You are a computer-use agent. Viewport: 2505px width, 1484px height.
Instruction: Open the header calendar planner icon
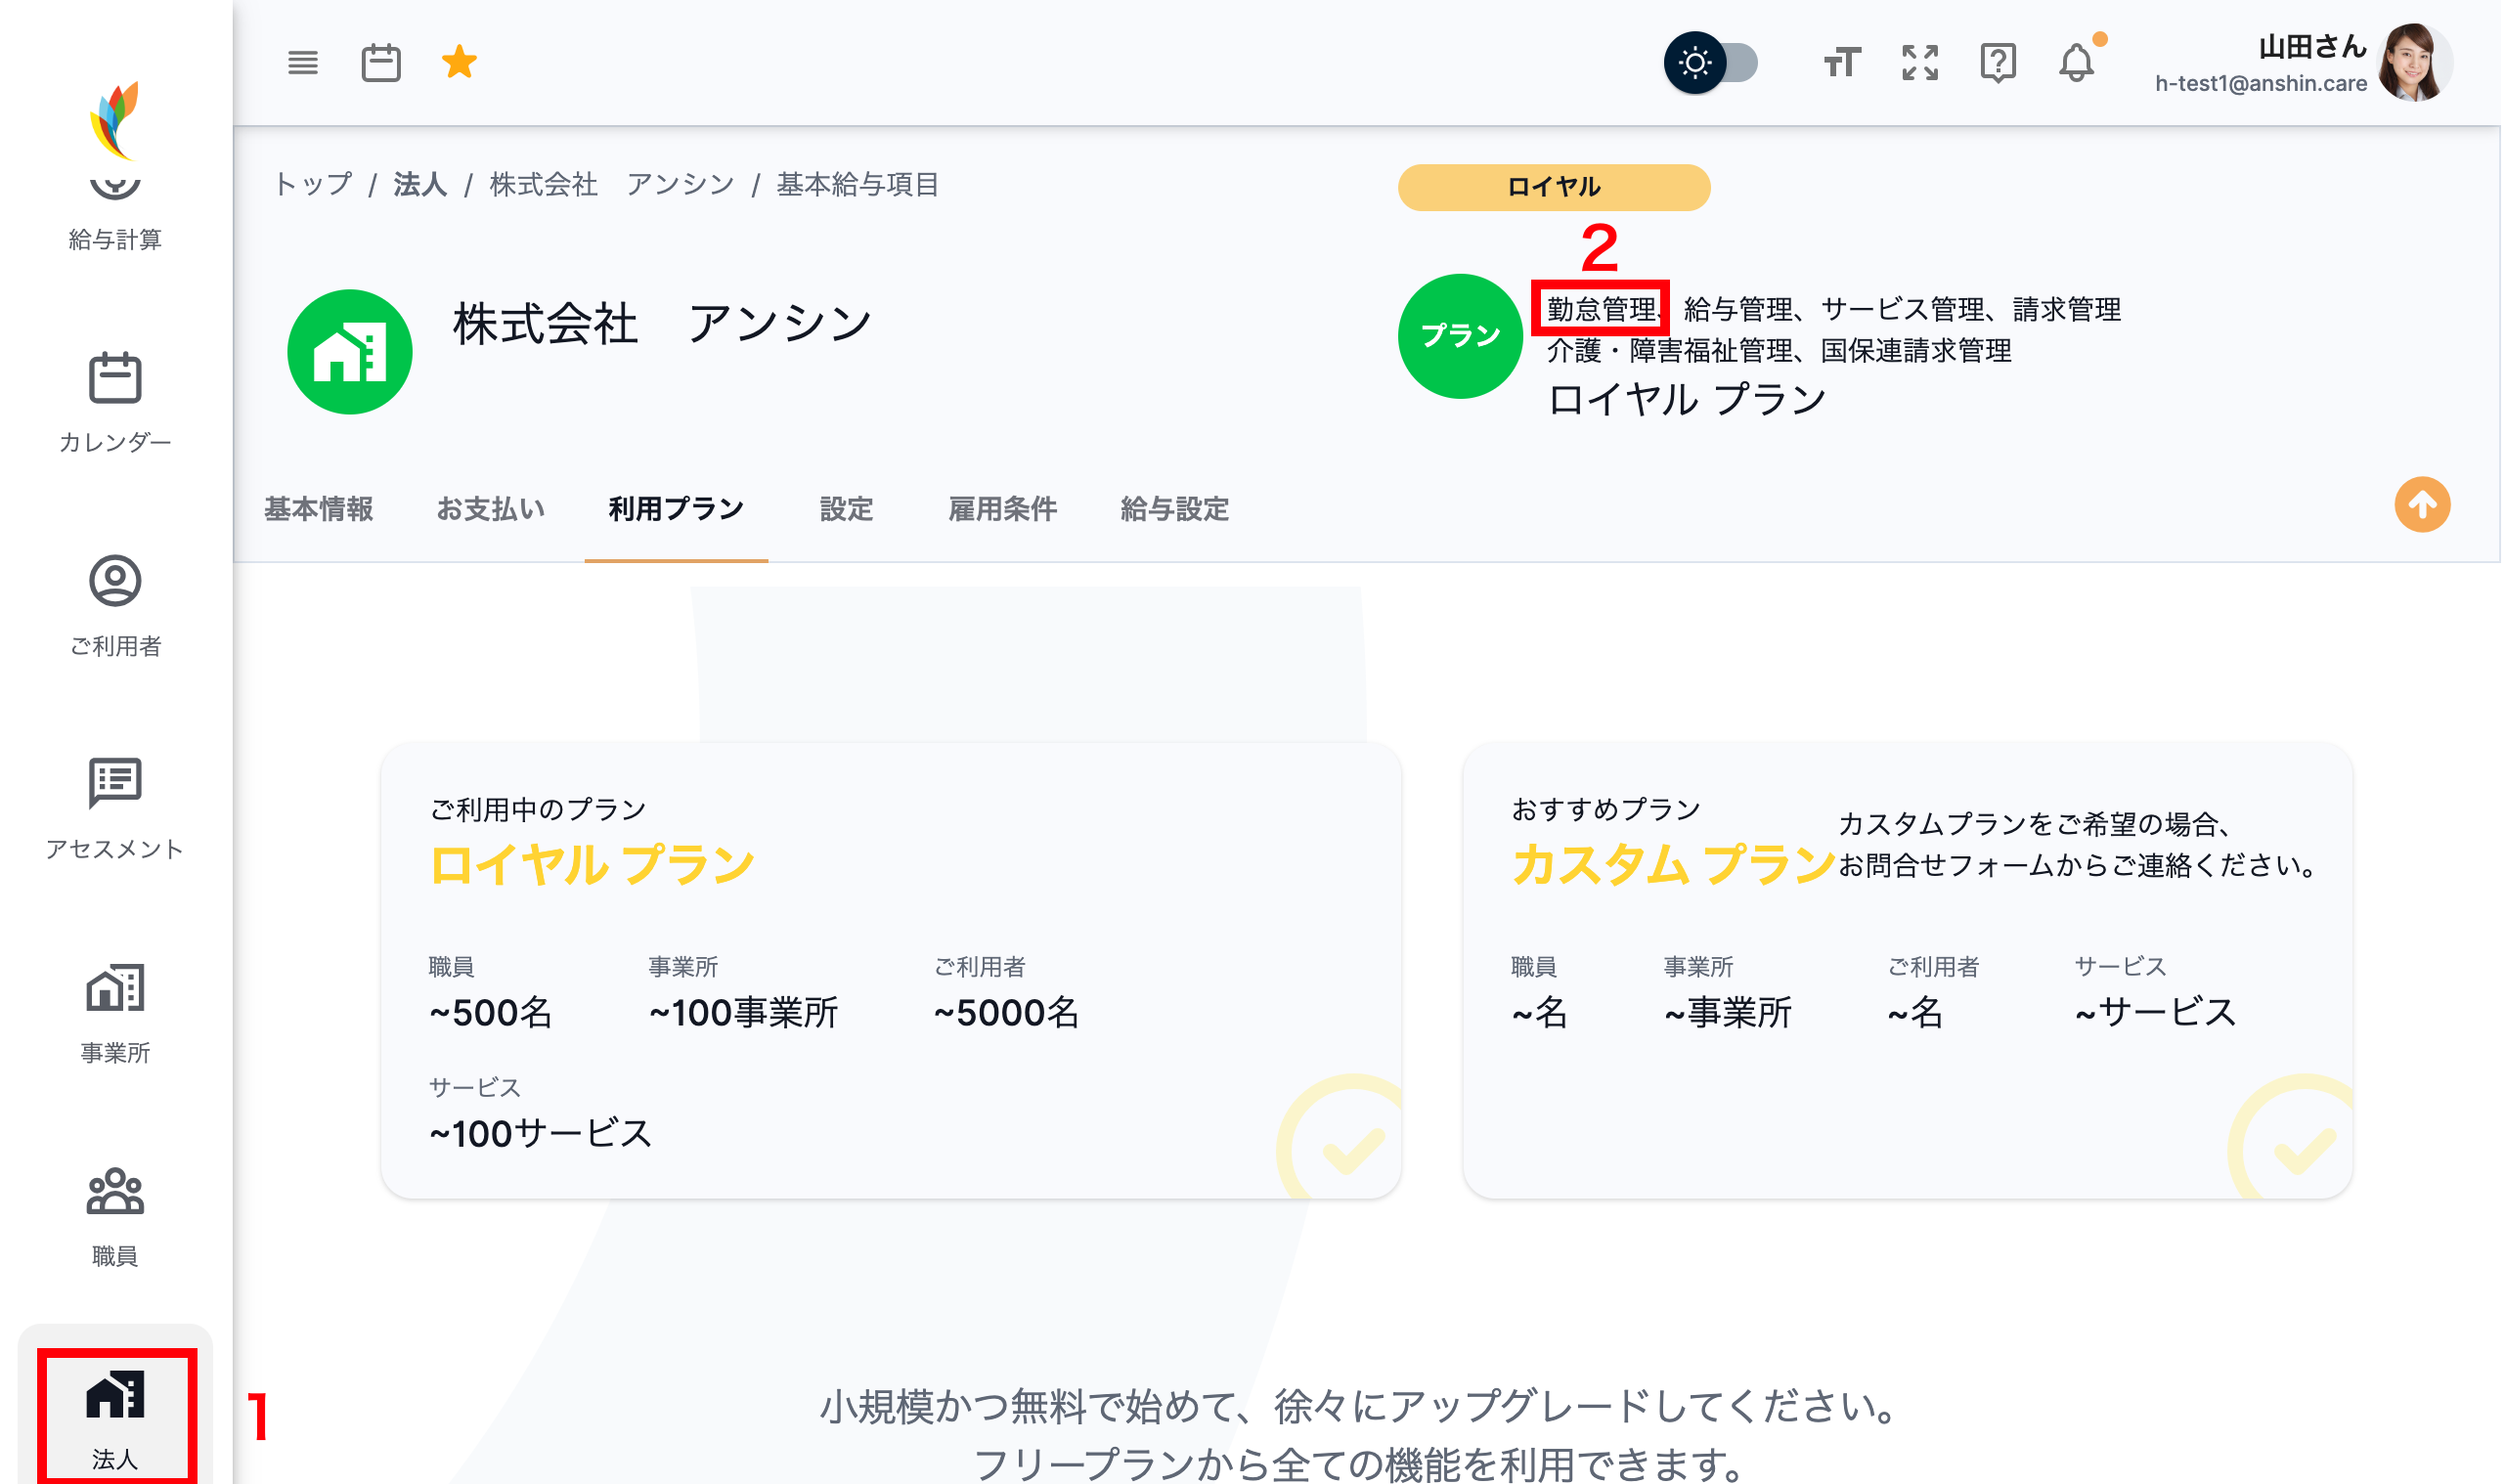(x=381, y=62)
